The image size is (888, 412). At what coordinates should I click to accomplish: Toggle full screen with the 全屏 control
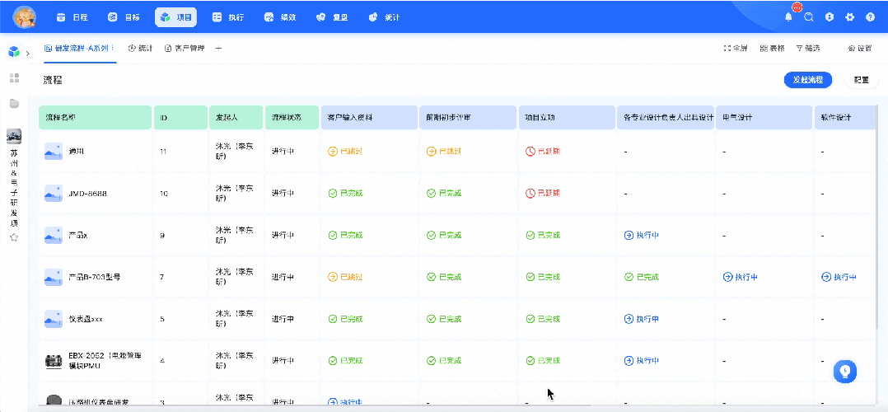736,48
